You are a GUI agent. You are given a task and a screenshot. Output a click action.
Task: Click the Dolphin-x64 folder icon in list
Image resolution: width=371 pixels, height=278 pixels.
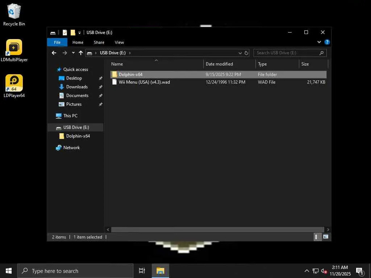114,75
